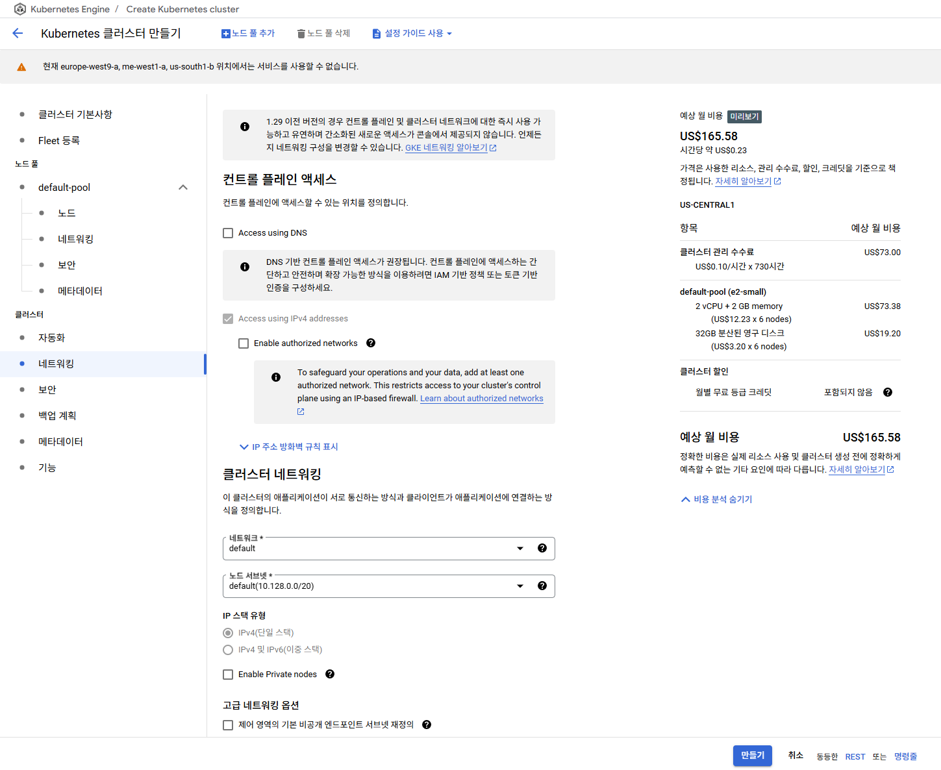Screen dimensions: 941x770
Task: Select IPv4 single stack radio button
Action: [228, 633]
